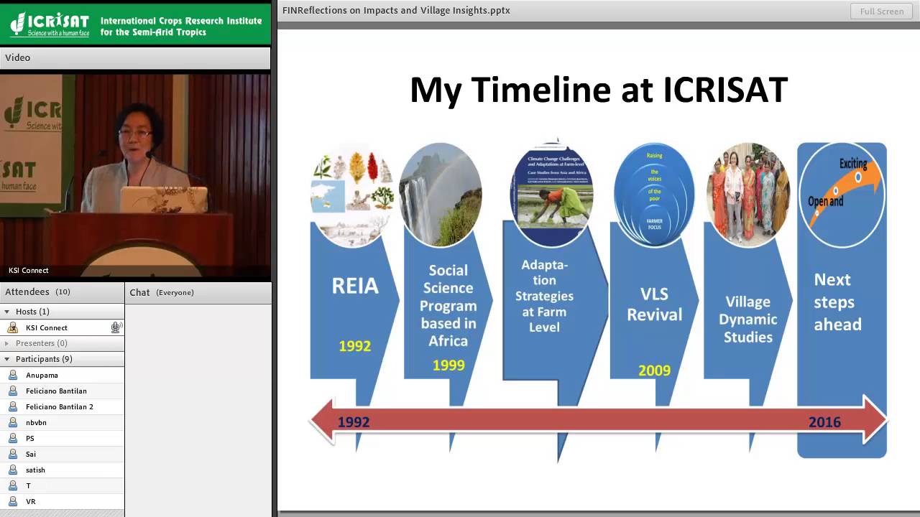This screenshot has width=920, height=517.
Task: Click the Anupama participant icon
Action: coord(12,375)
